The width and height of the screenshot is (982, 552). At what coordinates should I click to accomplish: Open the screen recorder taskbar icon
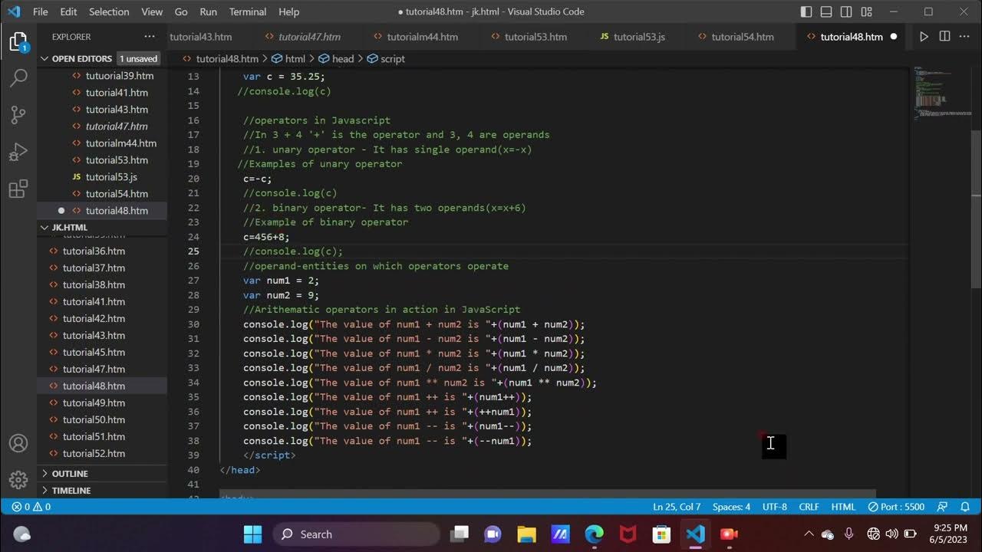tap(729, 534)
